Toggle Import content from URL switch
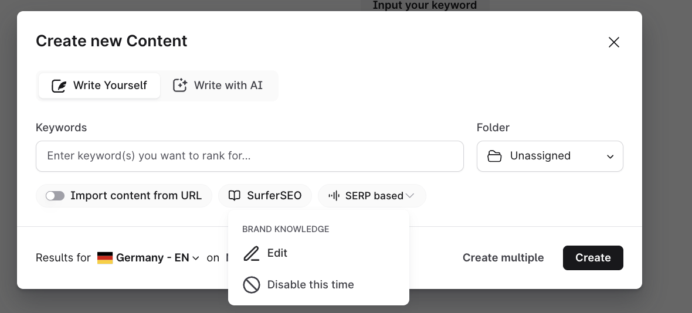 pos(55,196)
